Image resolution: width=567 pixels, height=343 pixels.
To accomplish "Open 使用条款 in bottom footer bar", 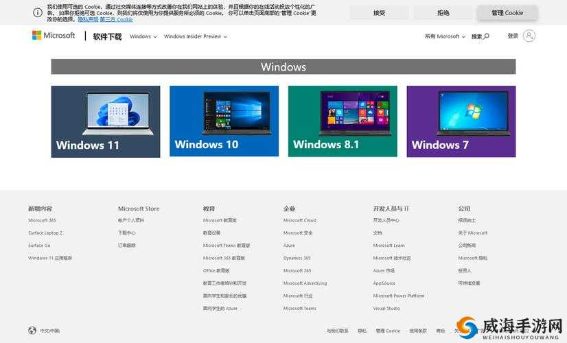I will (x=418, y=331).
